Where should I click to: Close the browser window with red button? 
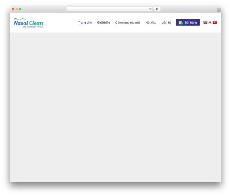coord(13,9)
